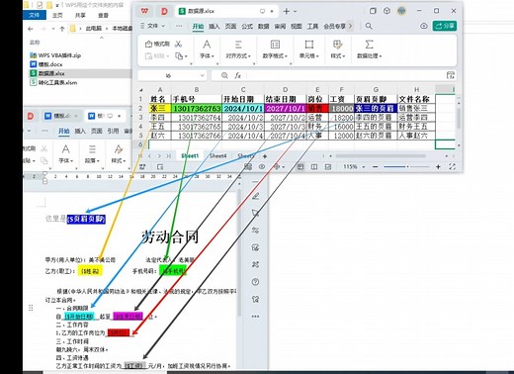Open the 文件 file menu in the spreadsheet window

(x=152, y=26)
